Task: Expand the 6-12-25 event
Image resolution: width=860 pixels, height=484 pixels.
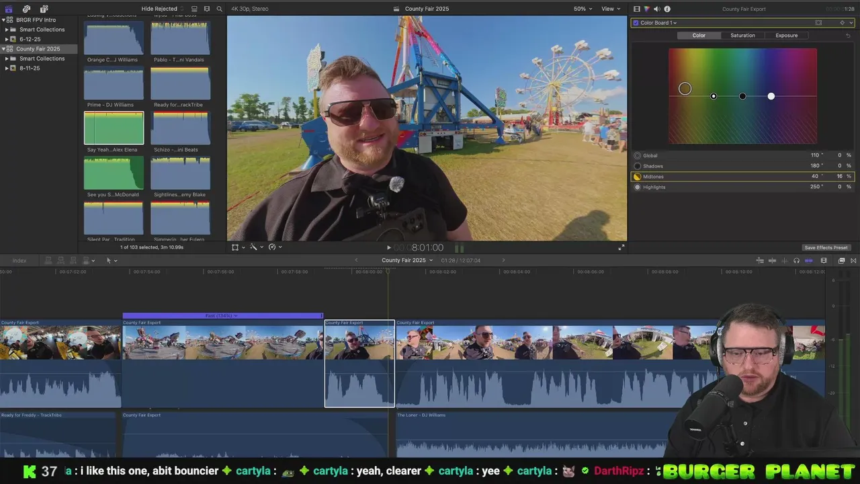Action: click(x=7, y=39)
